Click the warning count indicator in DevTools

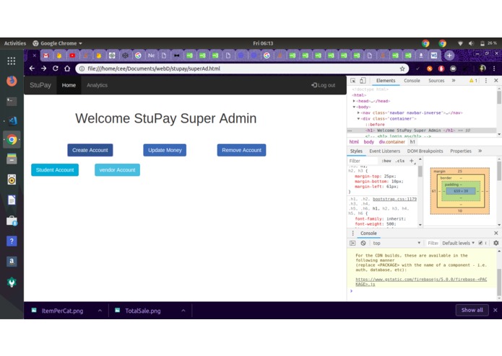[x=473, y=81]
